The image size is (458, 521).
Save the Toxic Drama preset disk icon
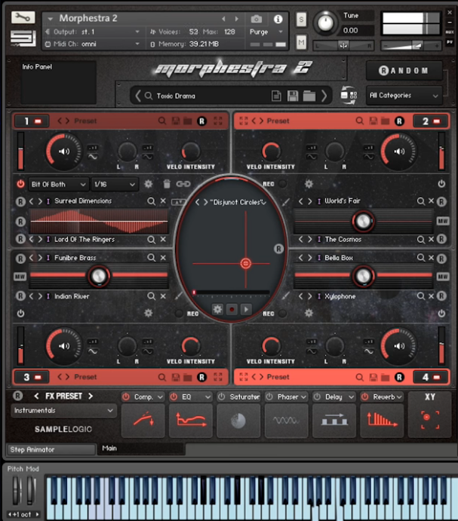pyautogui.click(x=293, y=96)
